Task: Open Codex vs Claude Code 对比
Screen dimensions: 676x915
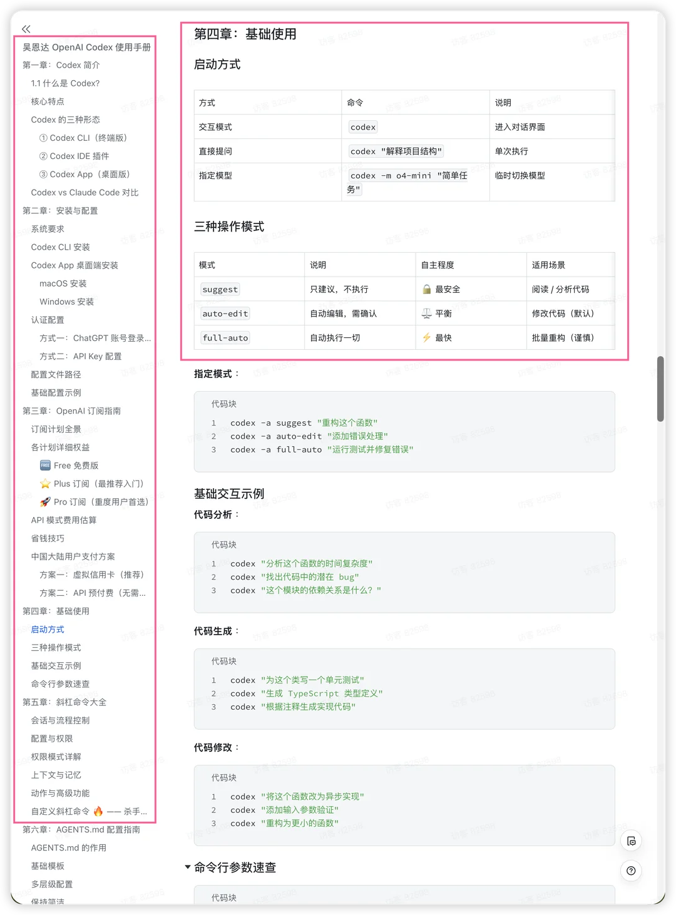Action: [x=85, y=192]
